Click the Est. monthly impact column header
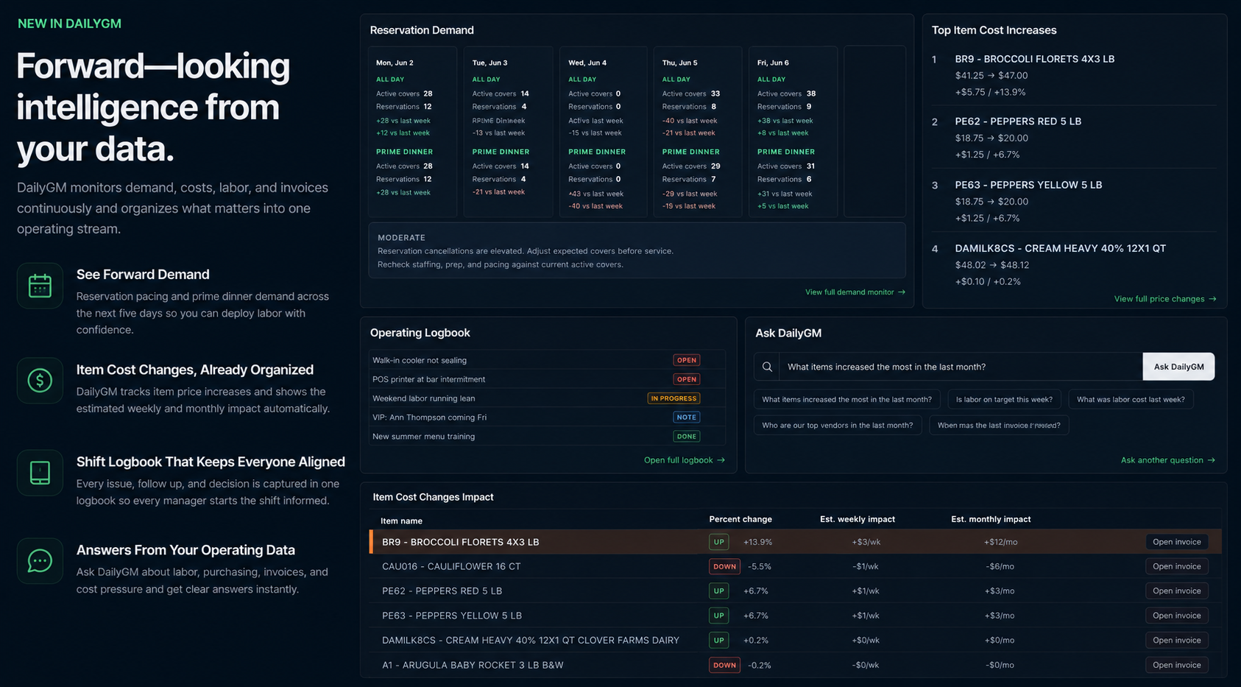The image size is (1241, 687). coord(991,519)
